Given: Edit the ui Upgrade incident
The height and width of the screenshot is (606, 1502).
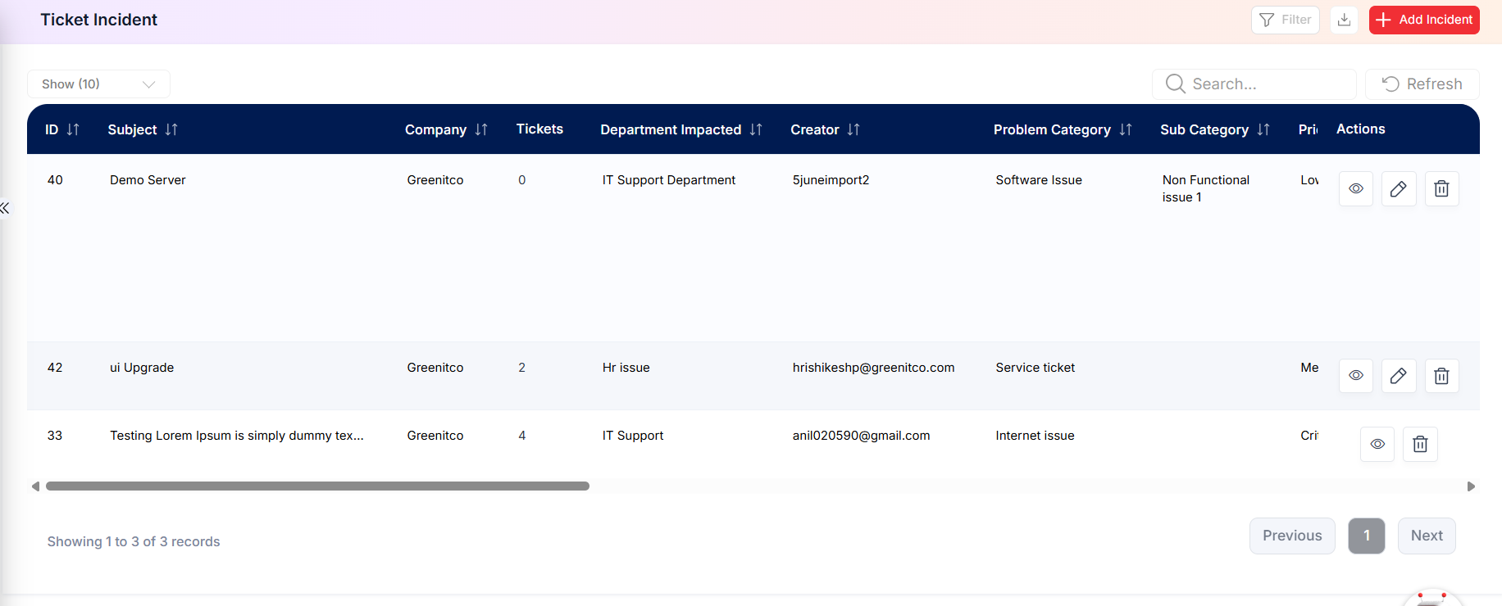Looking at the screenshot, I should (1399, 376).
